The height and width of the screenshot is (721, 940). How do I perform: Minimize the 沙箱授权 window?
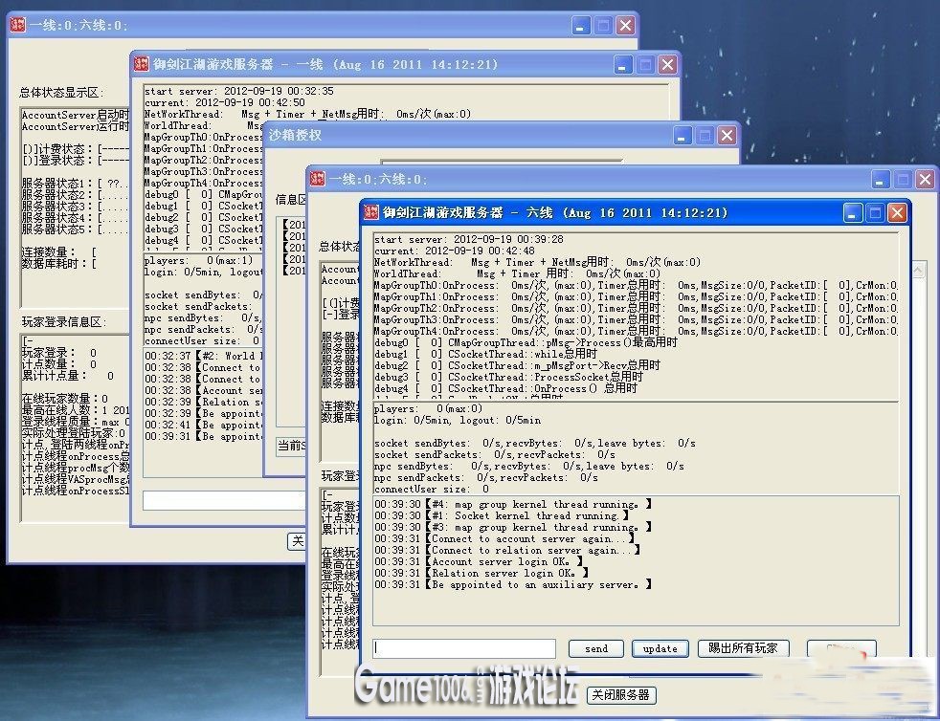(x=683, y=135)
